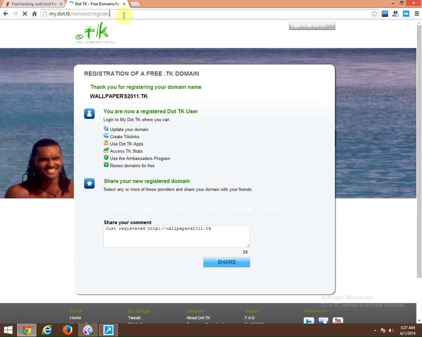Close the Free hosting tab

[61, 4]
